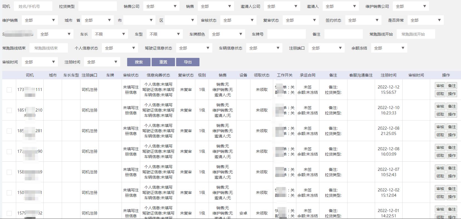Tick checkbox for row registered 2022-12-08 21:25:05
Viewport: 461px width, 219px height.
point(9,131)
